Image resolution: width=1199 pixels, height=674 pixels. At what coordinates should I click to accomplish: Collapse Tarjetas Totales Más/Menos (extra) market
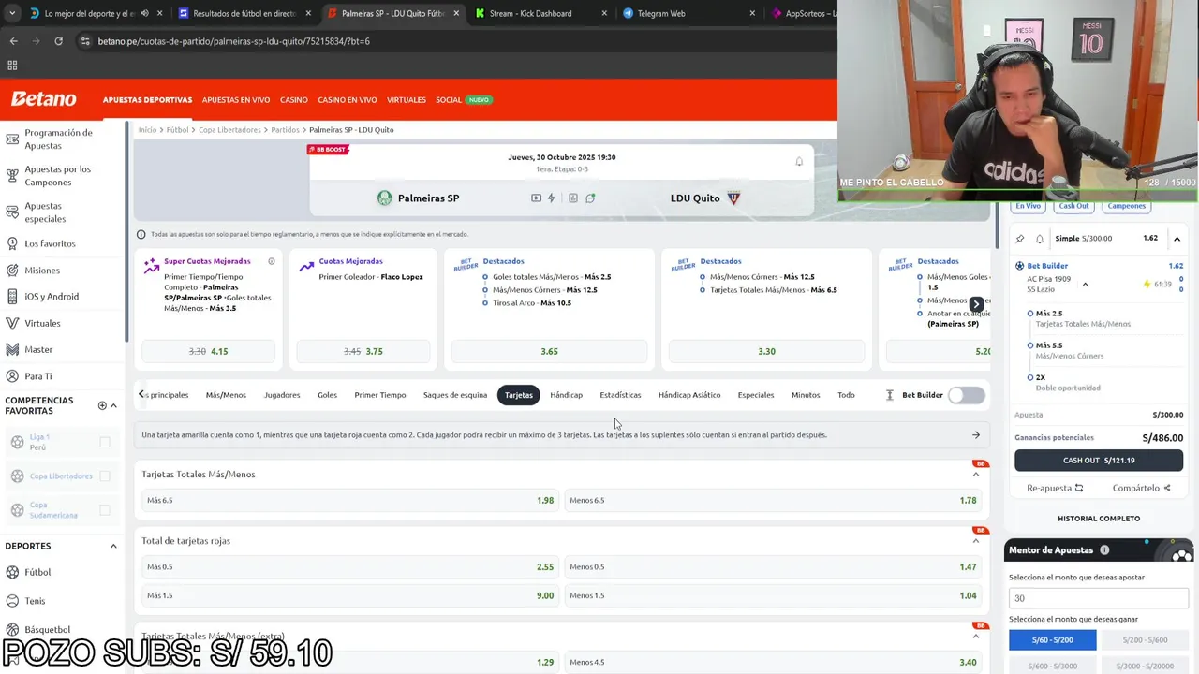click(975, 637)
